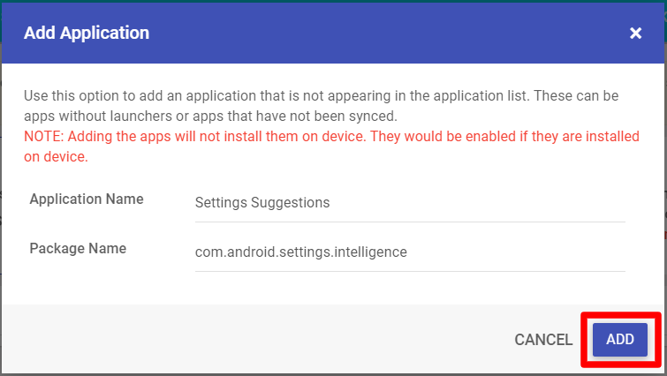The height and width of the screenshot is (376, 667).
Task: Click 'apps without launchers' description line
Action: pyautogui.click(x=210, y=116)
